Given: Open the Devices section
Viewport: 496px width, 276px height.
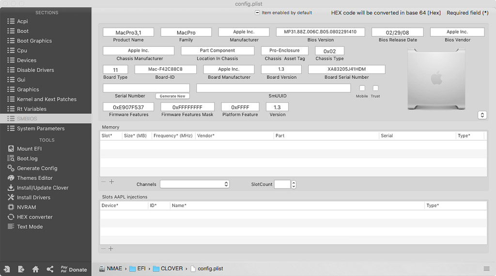Looking at the screenshot, I should [x=46, y=60].
